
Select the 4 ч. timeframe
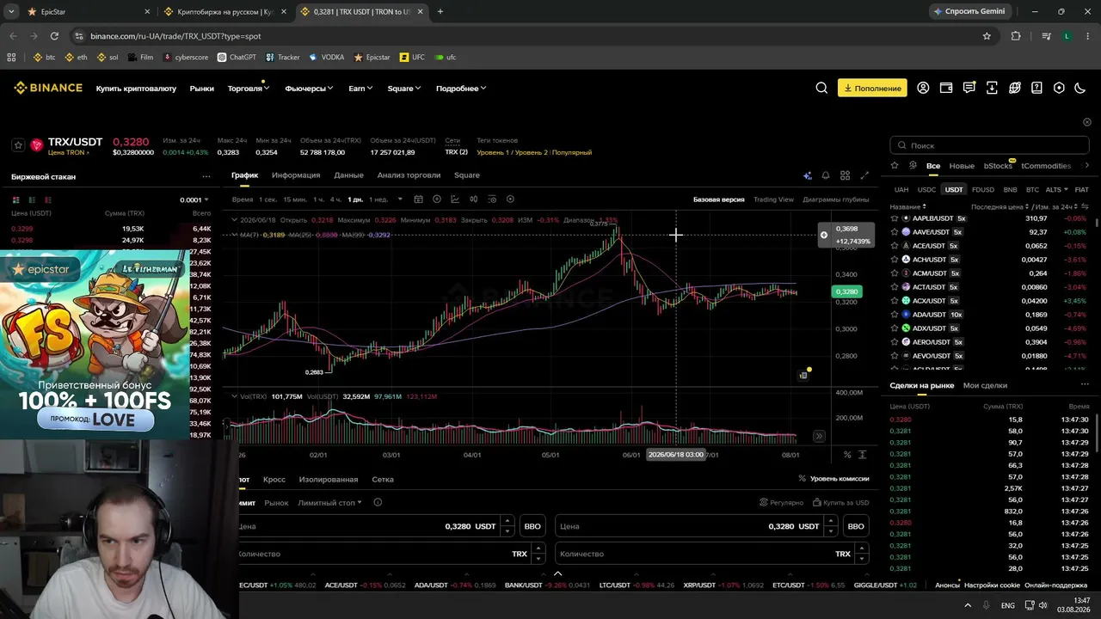click(335, 199)
